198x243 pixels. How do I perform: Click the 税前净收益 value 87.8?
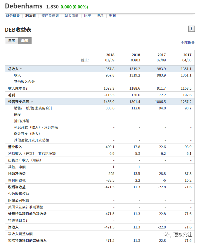coord(188,173)
